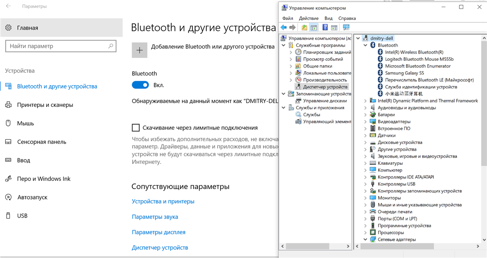Click the show/hide console tree toolbar icon

(x=314, y=28)
